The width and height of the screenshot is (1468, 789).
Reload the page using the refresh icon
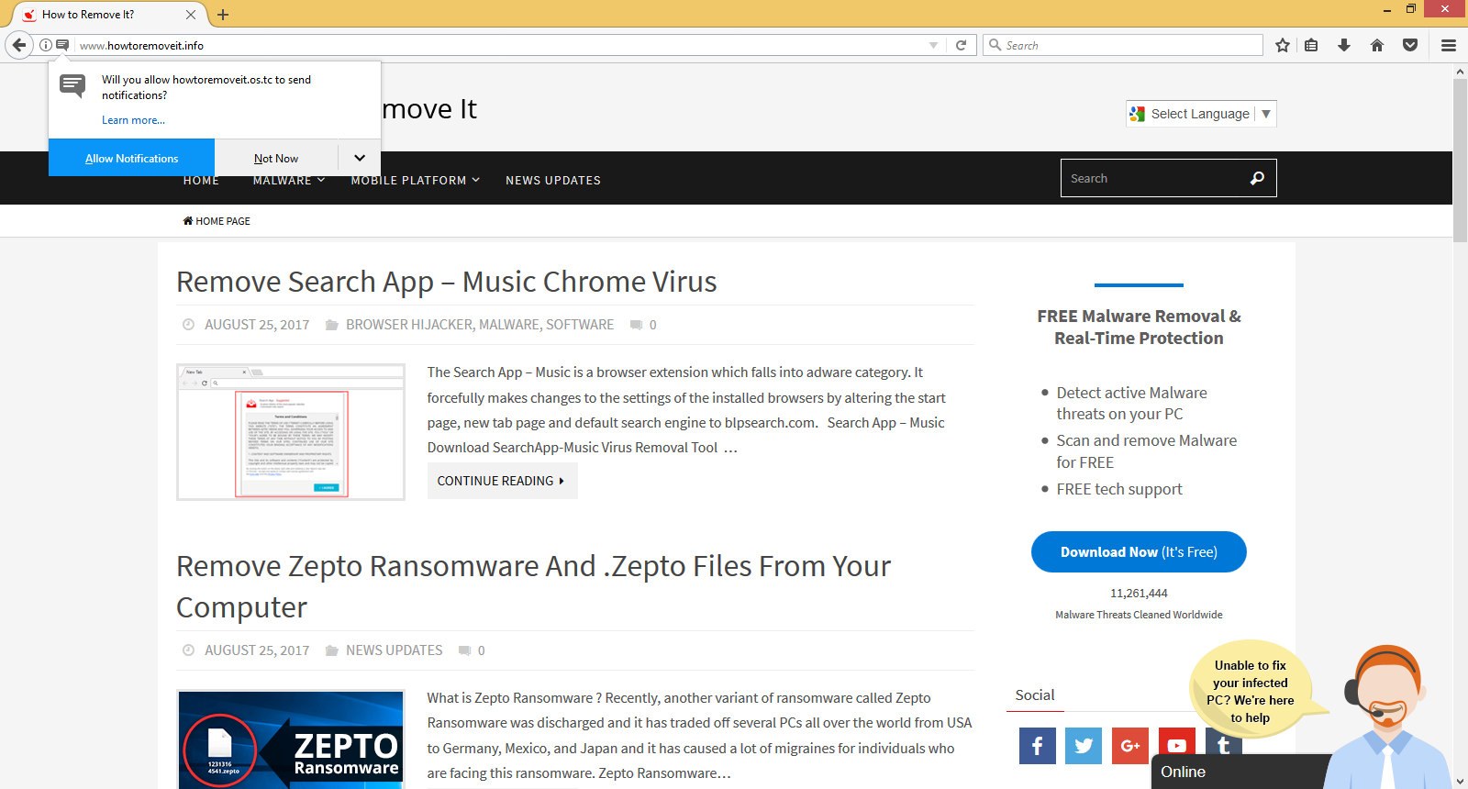tap(961, 45)
